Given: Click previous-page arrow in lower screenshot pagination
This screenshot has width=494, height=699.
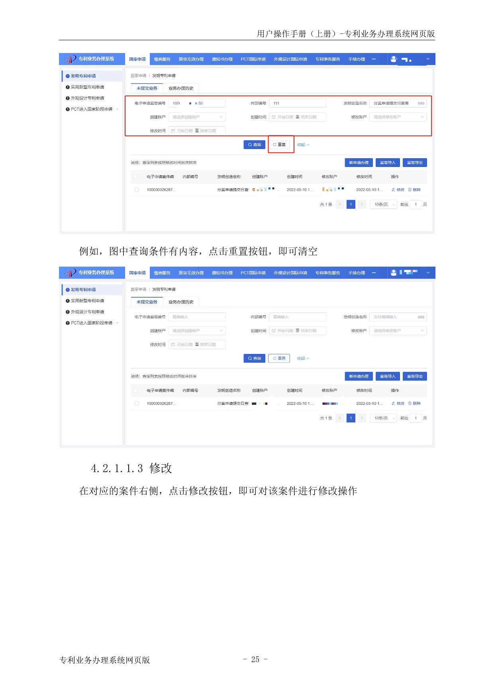Looking at the screenshot, I should (340, 418).
